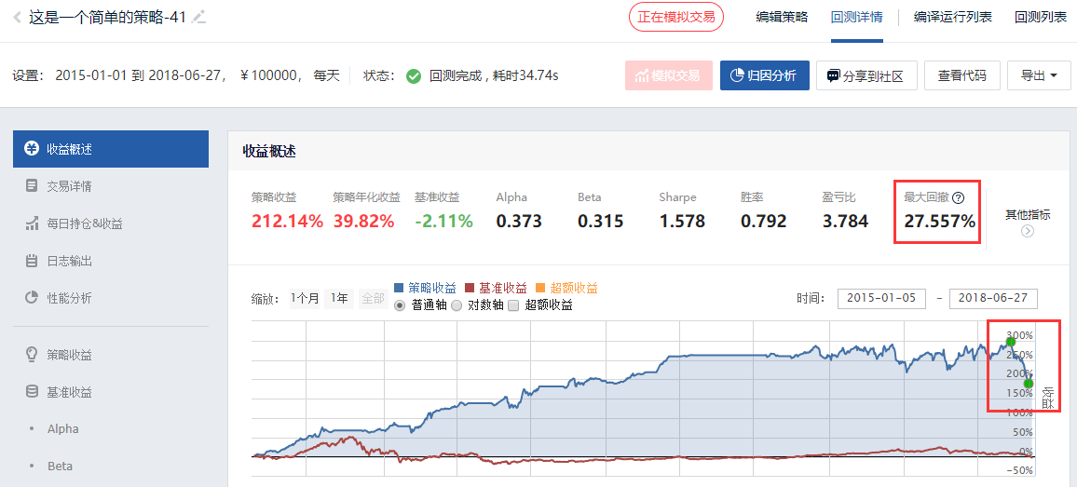Click the 其他指标 label
Image resolution: width=1077 pixels, height=487 pixels.
tap(1028, 214)
